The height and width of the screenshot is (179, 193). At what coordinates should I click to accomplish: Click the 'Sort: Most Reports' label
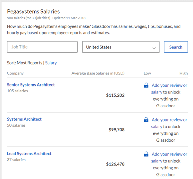point(25,63)
